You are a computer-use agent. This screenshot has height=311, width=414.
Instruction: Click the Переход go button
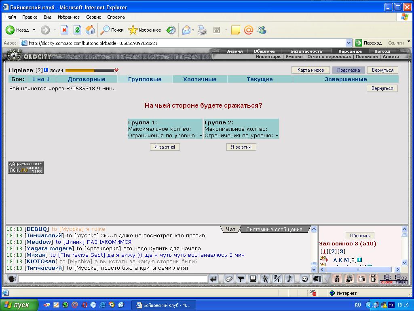click(369, 43)
